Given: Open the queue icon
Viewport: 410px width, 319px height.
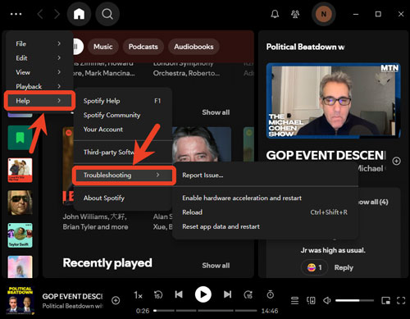Looking at the screenshot, I should pyautogui.click(x=294, y=301).
